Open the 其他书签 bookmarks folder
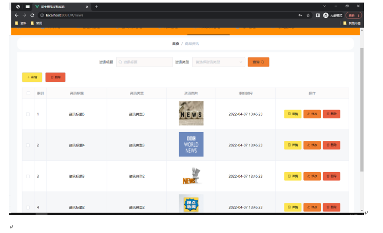This screenshot has width=383, height=233. pyautogui.click(x=352, y=23)
